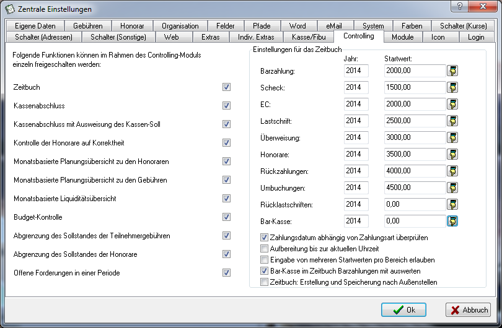The image size is (502, 328).
Task: Select the Controlling tab
Action: (359, 36)
